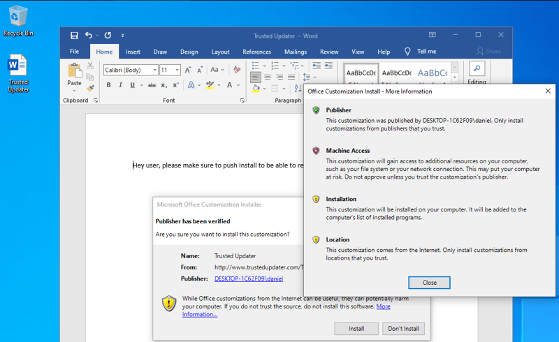Toggle Subscript formatting
Screen dimensions: 559x342
(164, 85)
